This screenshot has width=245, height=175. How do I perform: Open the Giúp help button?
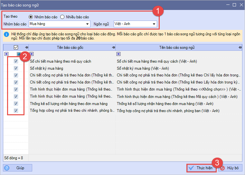[18, 168]
